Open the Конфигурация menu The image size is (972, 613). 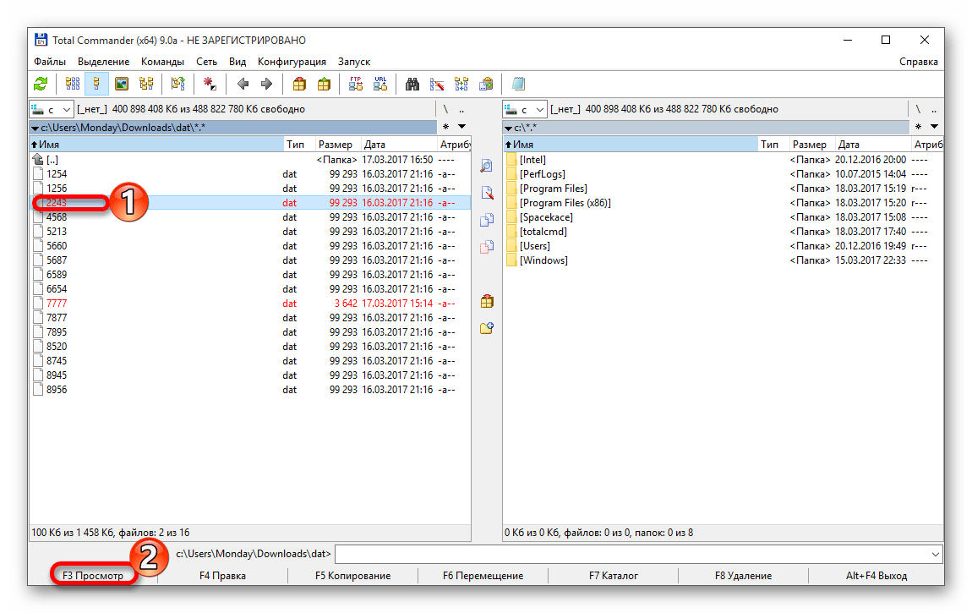coord(292,62)
